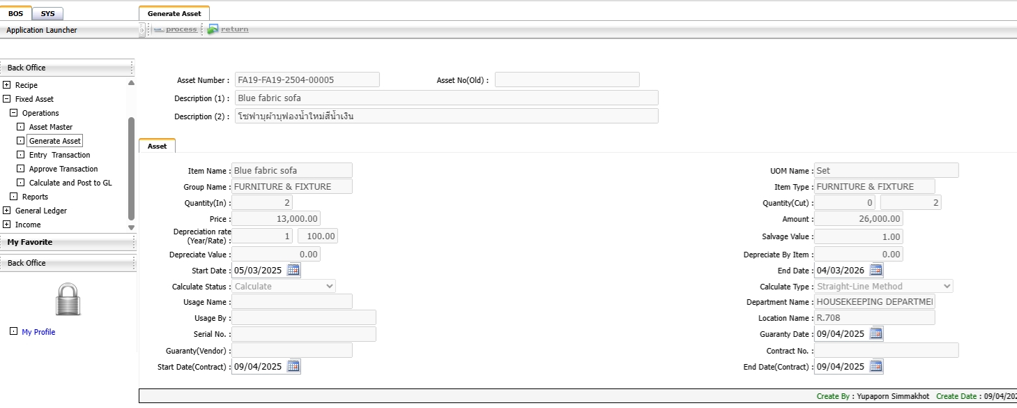Viewport: 1017px width, 408px height.
Task: Open calendar for End Date(Contract)
Action: [x=876, y=366]
